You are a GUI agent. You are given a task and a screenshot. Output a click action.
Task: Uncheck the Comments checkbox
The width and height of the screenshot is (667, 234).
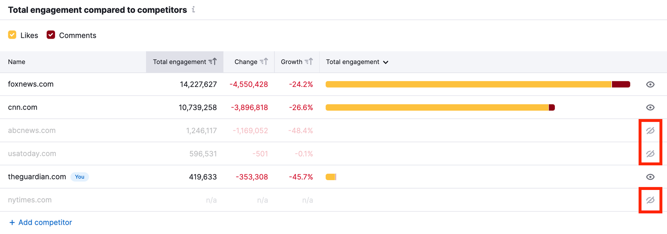(51, 35)
